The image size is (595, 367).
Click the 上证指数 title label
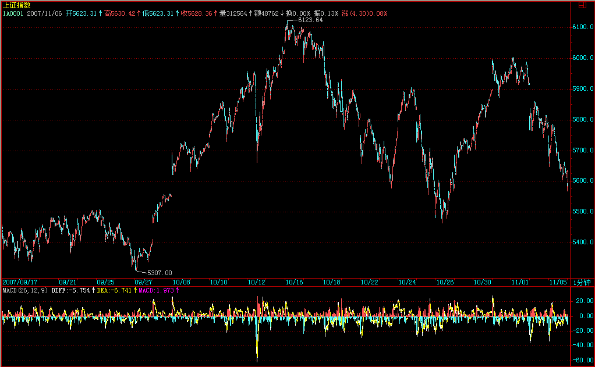(17, 5)
